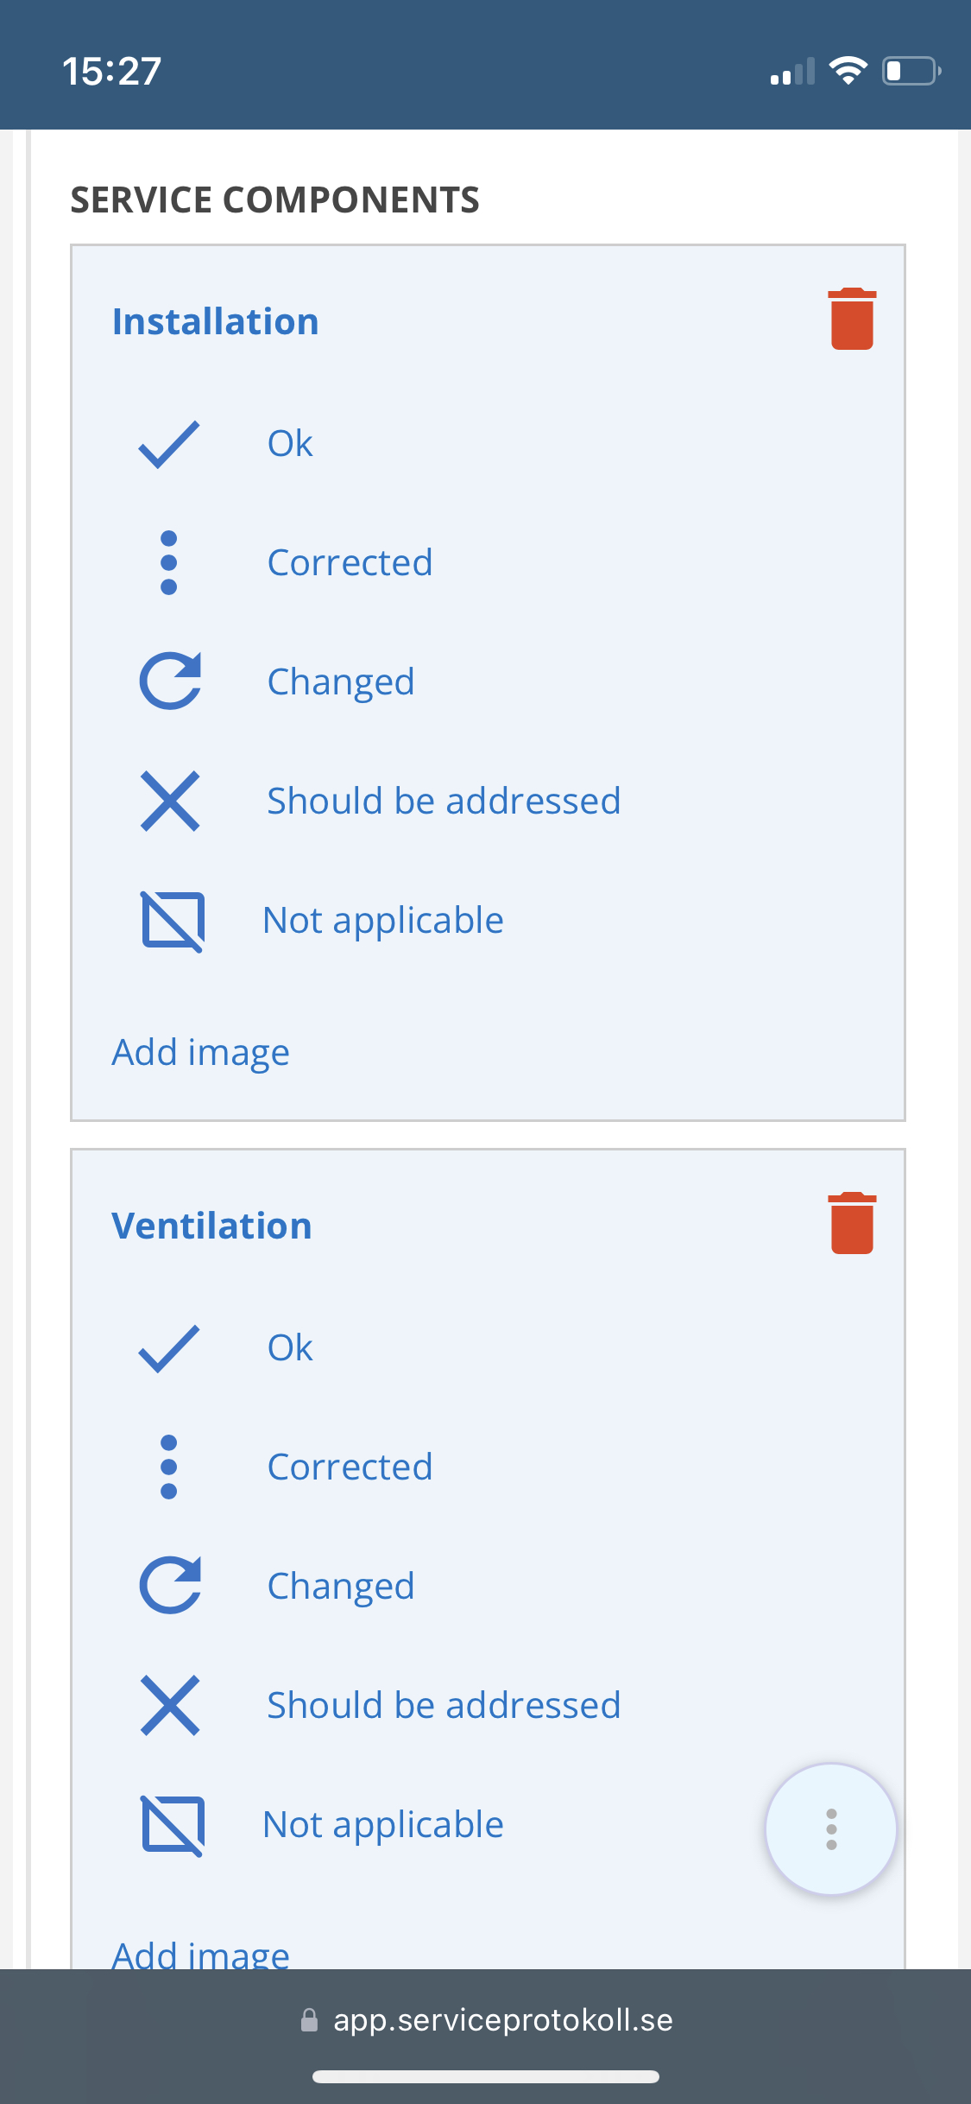Viewport: 971px width, 2104px height.
Task: Click the three-dots Corrected icon under Installation
Action: click(x=169, y=562)
